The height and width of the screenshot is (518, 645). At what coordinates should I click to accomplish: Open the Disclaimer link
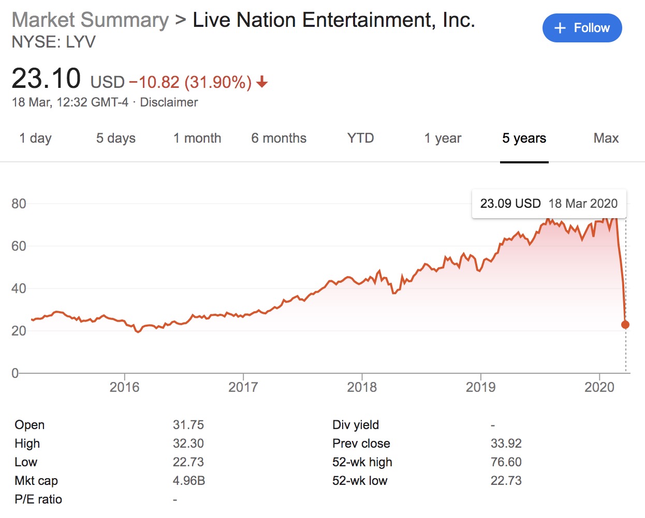[x=169, y=102]
